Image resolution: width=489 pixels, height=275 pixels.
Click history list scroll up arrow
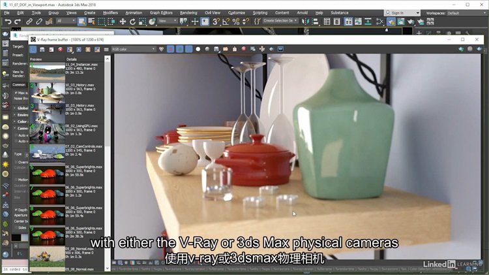[x=108, y=59]
